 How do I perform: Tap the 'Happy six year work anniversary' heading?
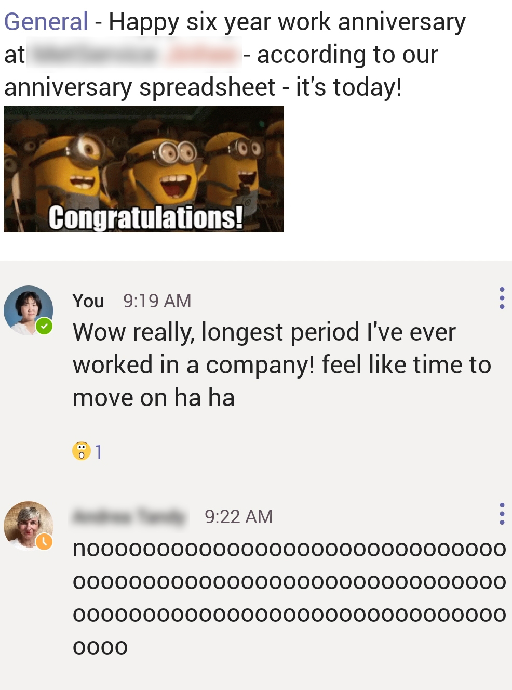pos(287,22)
